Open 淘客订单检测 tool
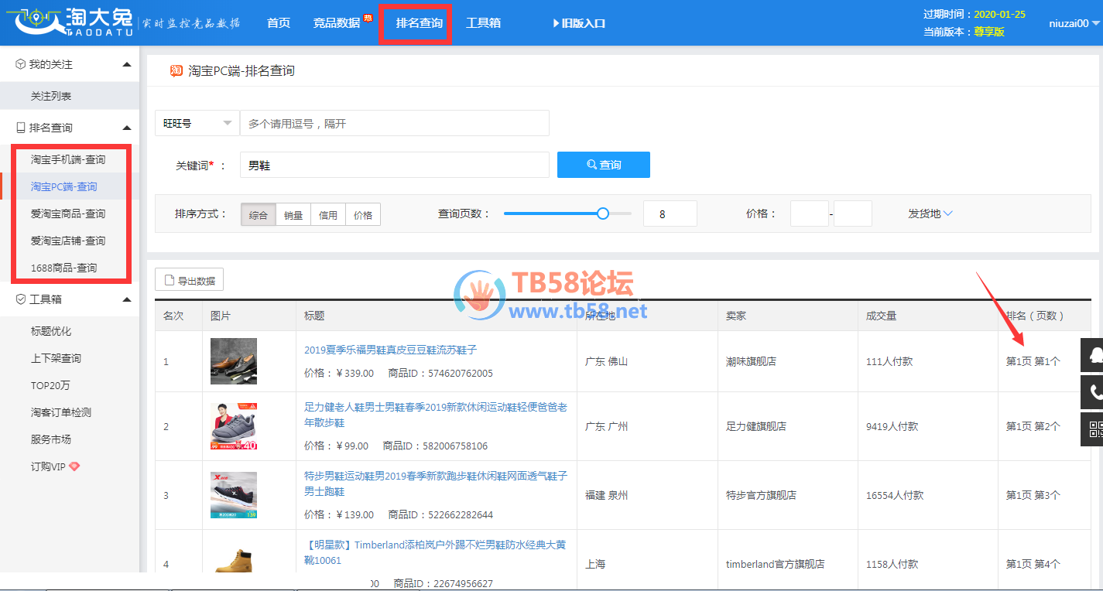1103x591 pixels. (61, 412)
